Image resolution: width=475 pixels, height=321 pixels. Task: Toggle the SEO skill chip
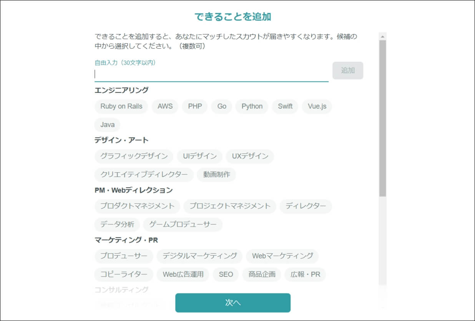(x=226, y=274)
